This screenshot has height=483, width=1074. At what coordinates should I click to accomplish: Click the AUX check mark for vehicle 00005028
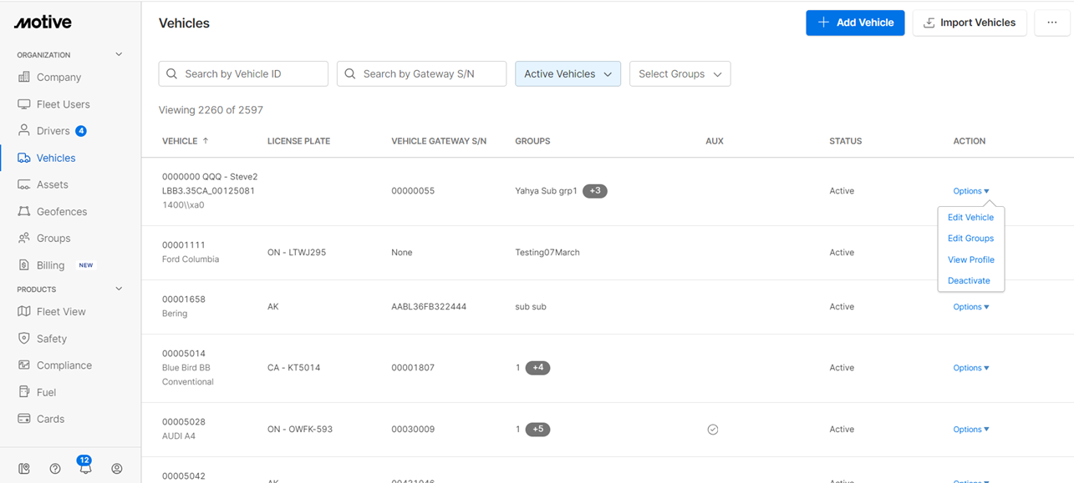(713, 429)
